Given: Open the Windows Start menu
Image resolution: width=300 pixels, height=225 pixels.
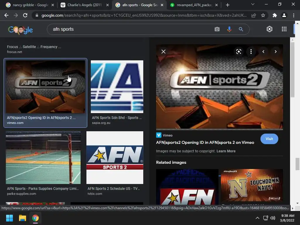Looking at the screenshot, I should (x=9, y=218).
